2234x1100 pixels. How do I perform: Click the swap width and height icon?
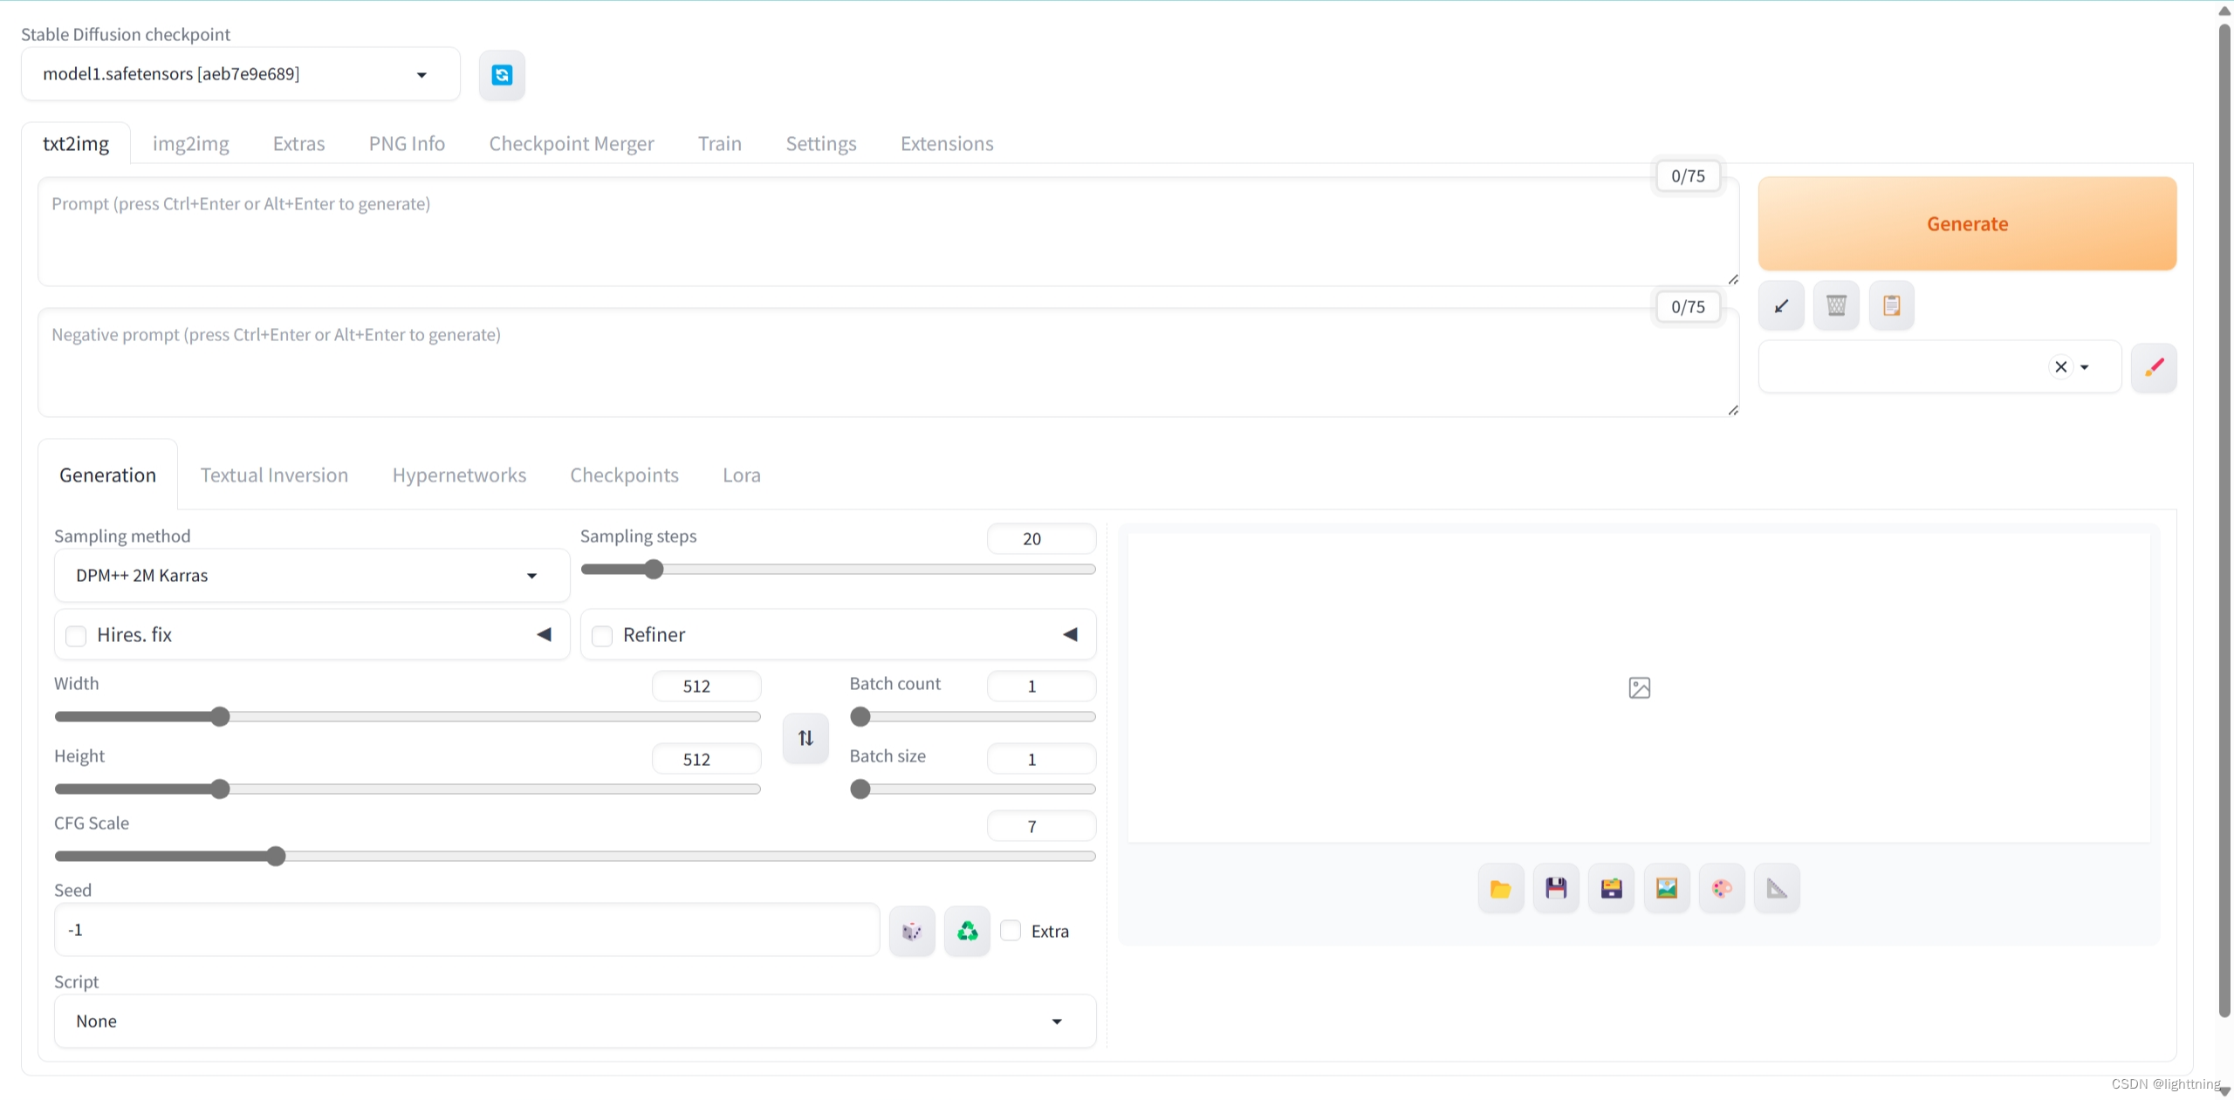[805, 738]
